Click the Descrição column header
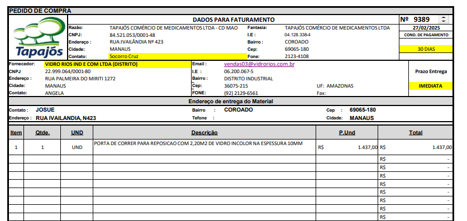The width and height of the screenshot is (467, 221). coord(204,132)
